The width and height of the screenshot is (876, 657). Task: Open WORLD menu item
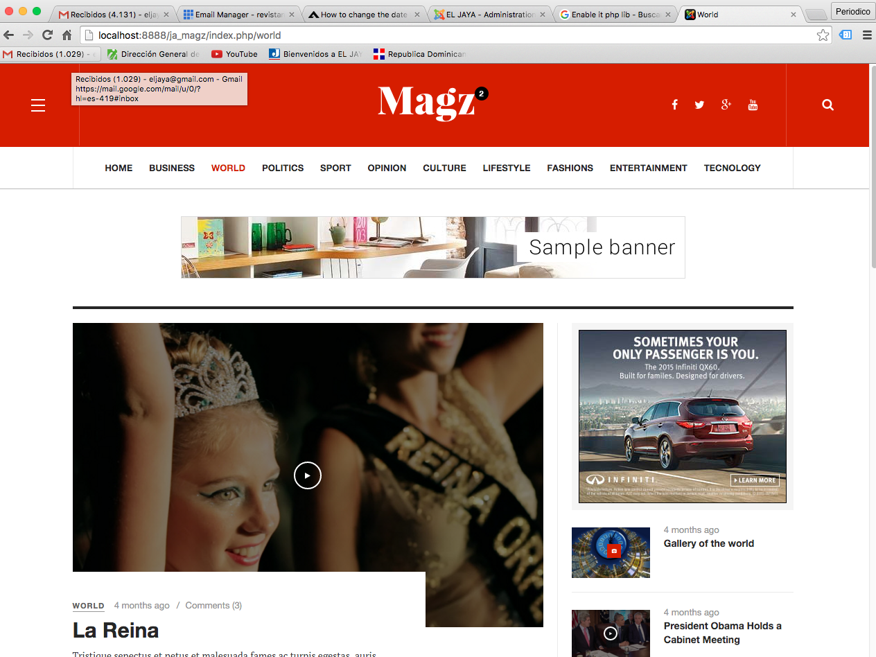coord(228,168)
